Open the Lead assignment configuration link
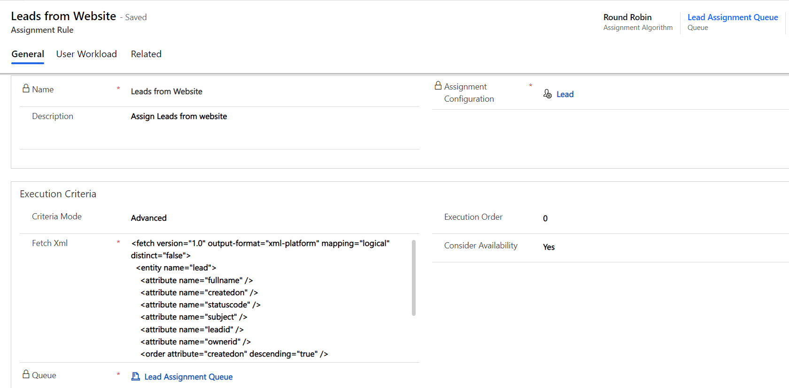Screen dimensions: 789x388 pos(565,94)
